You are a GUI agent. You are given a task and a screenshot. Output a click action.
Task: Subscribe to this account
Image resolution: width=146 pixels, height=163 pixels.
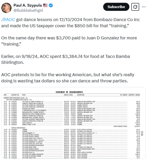(116, 7)
